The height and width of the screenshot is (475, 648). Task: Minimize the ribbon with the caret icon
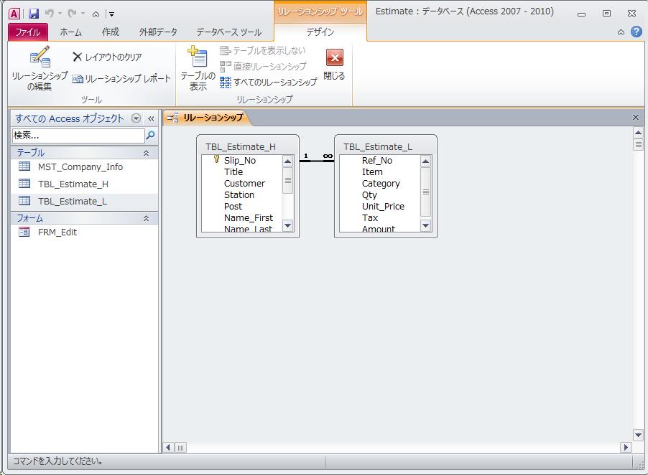(621, 32)
